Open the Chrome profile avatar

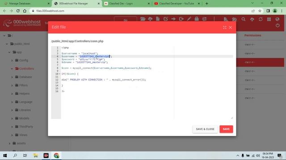pos(275,11)
